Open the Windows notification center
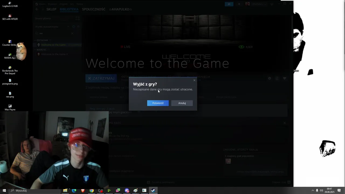The height and width of the screenshot is (194, 345). click(x=339, y=190)
